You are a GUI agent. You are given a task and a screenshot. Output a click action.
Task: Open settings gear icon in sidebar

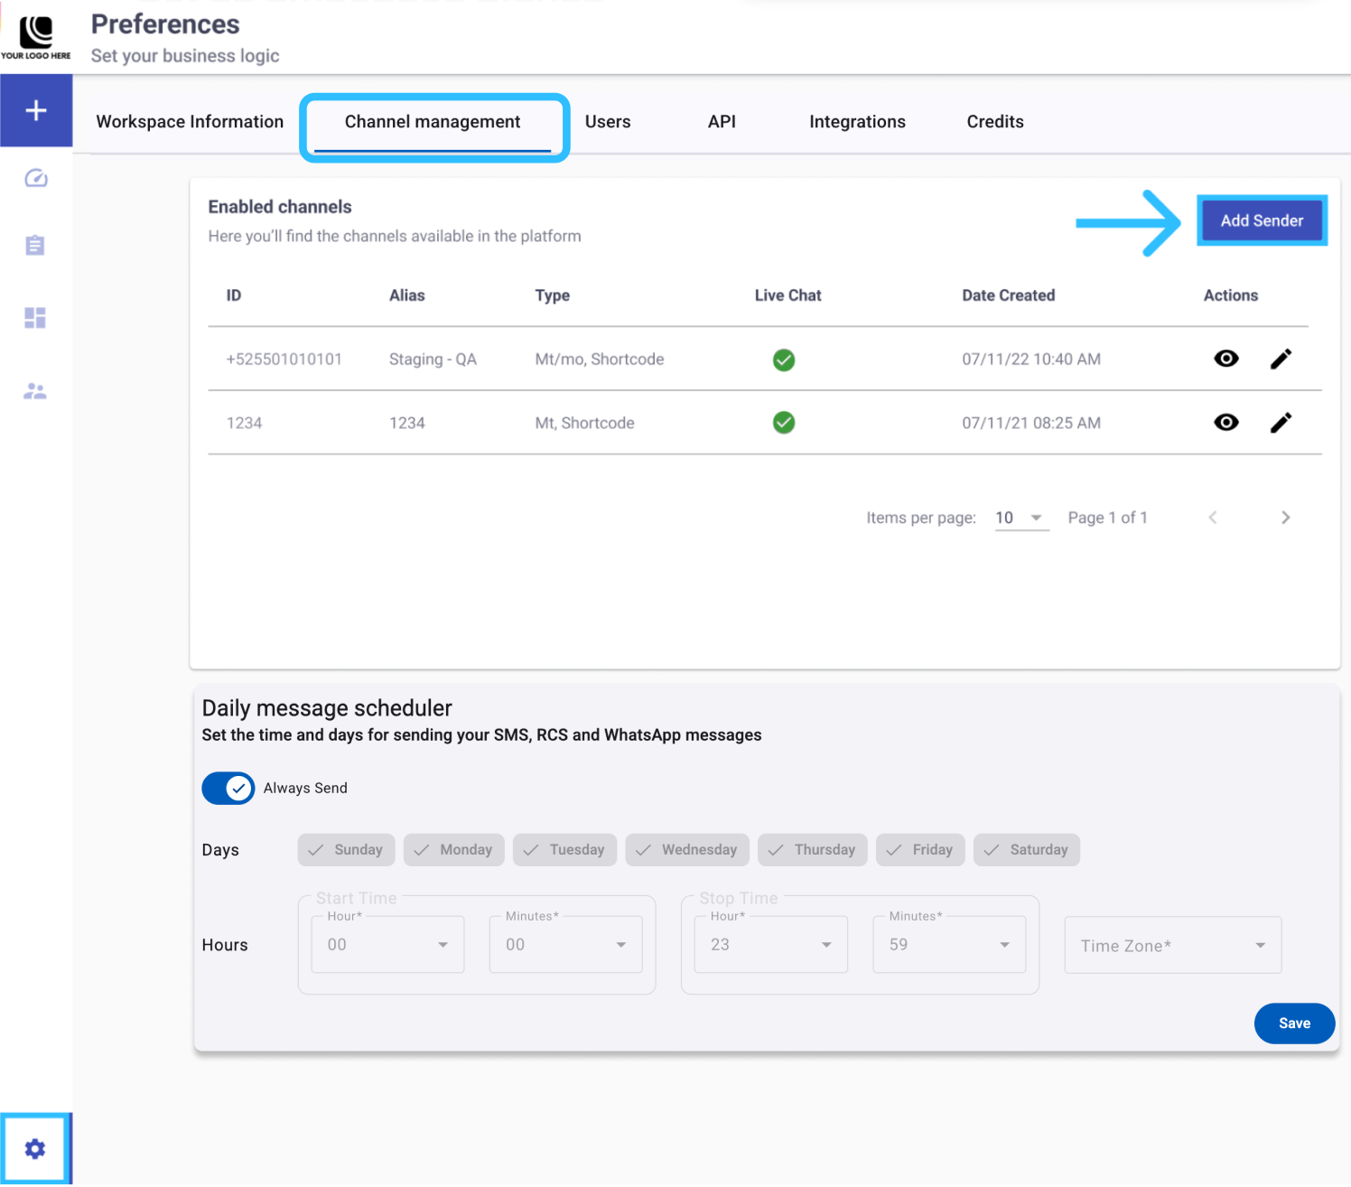(35, 1148)
